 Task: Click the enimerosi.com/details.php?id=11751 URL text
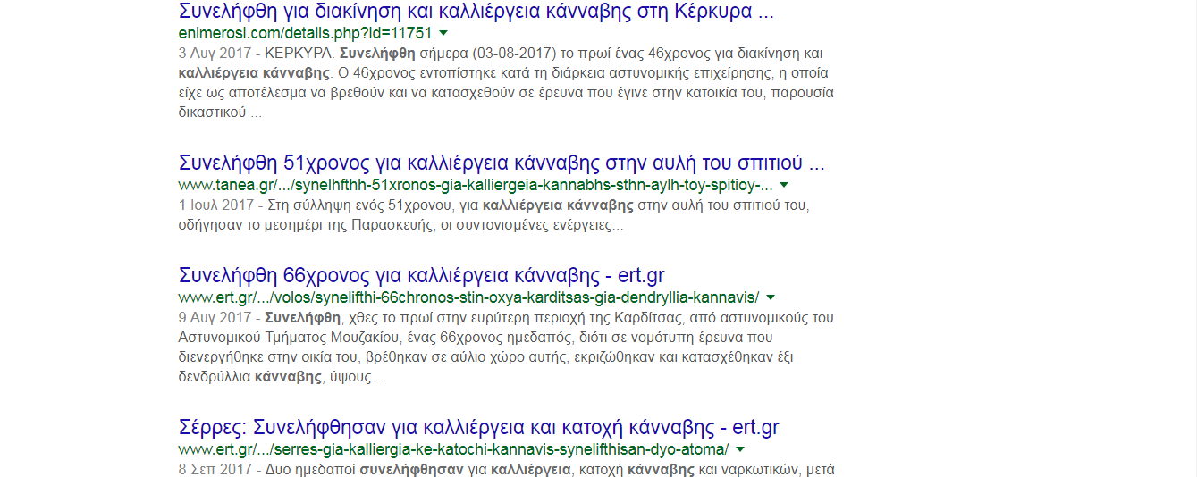(x=306, y=33)
